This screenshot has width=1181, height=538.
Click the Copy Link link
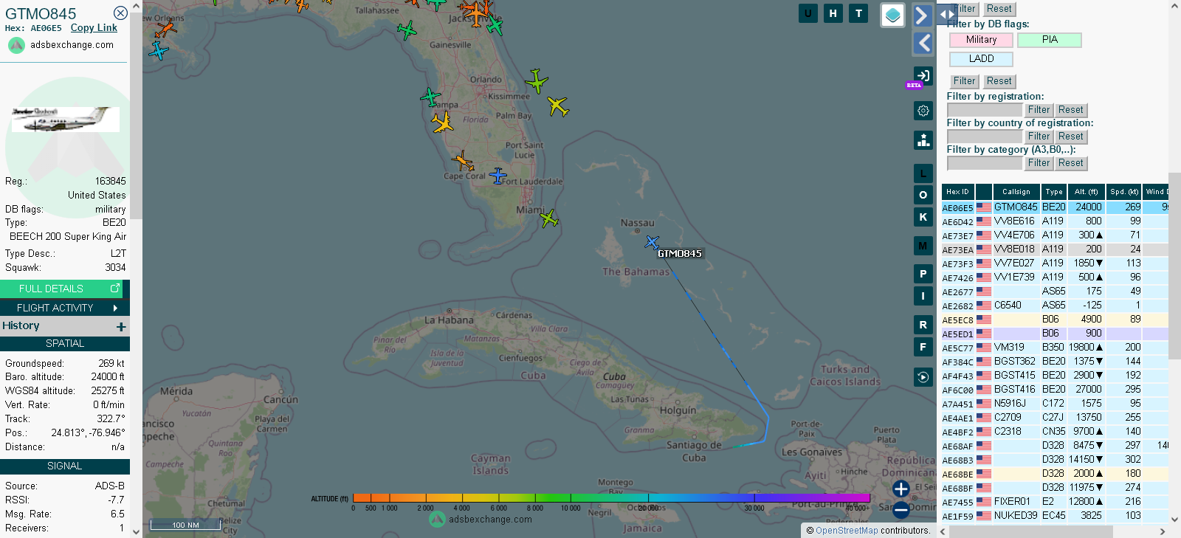point(94,28)
